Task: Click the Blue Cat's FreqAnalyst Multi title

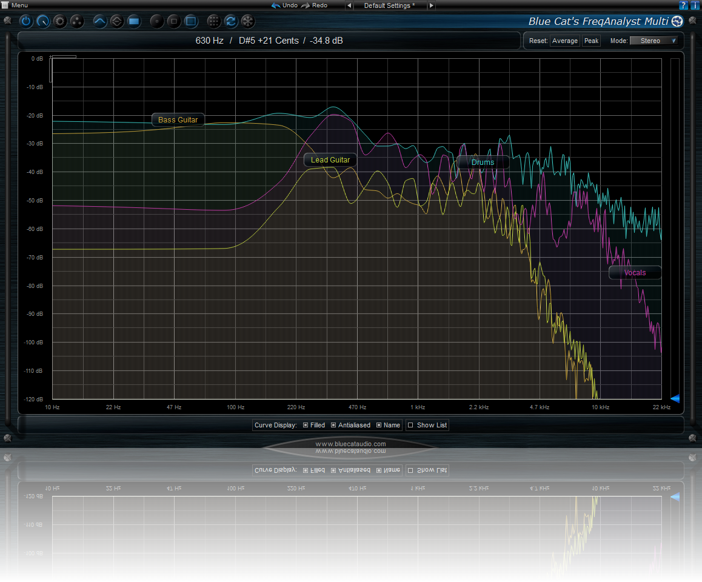Action: (x=598, y=21)
